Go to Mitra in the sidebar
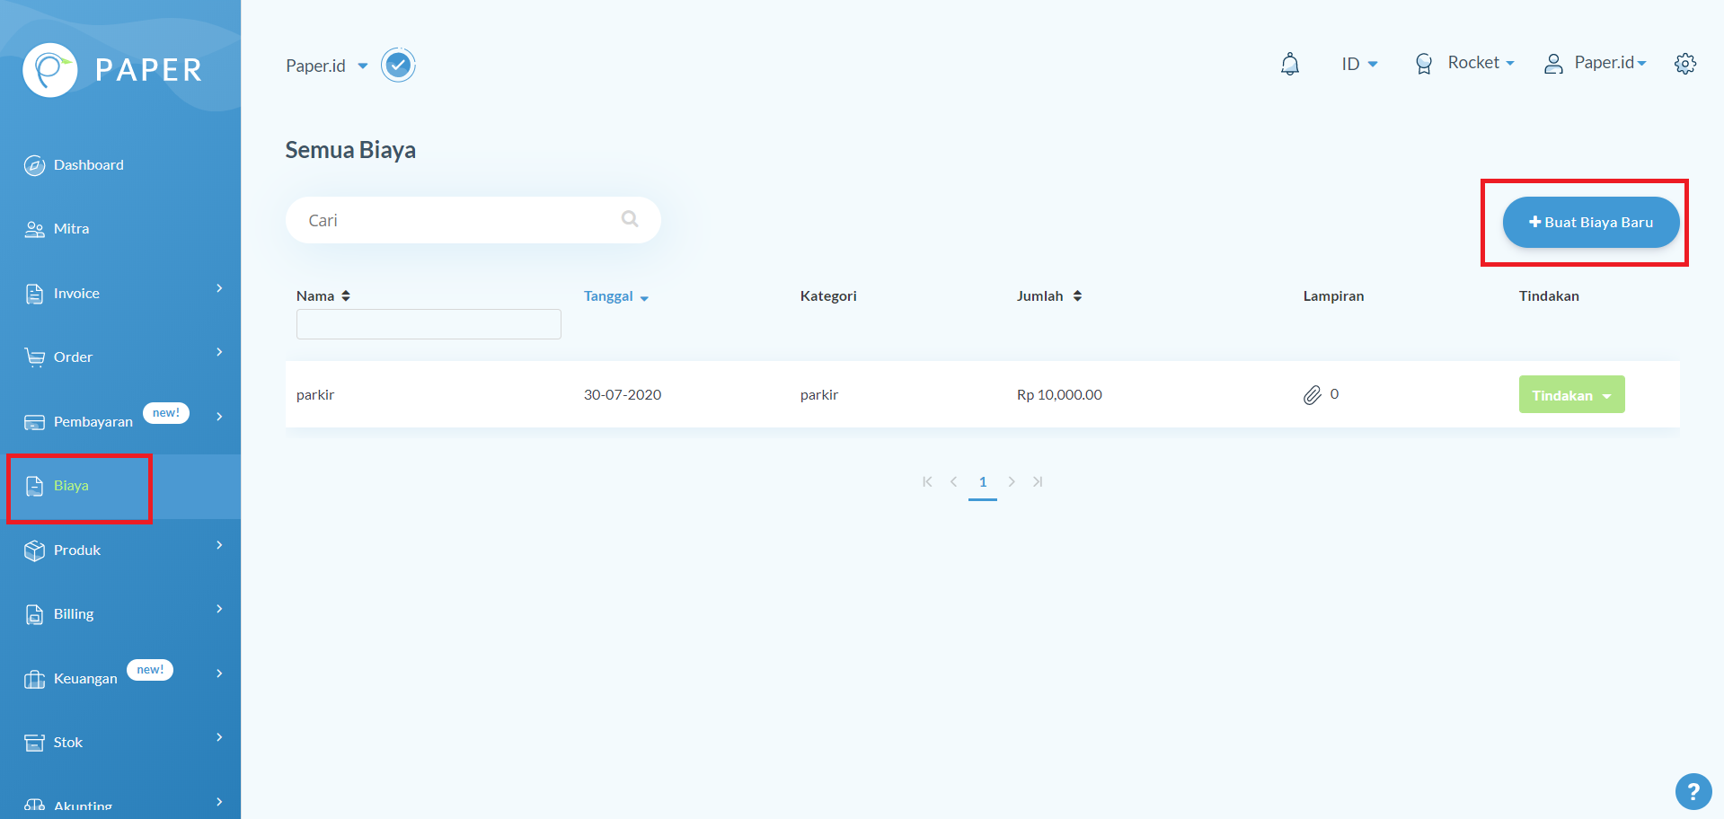 click(x=71, y=229)
